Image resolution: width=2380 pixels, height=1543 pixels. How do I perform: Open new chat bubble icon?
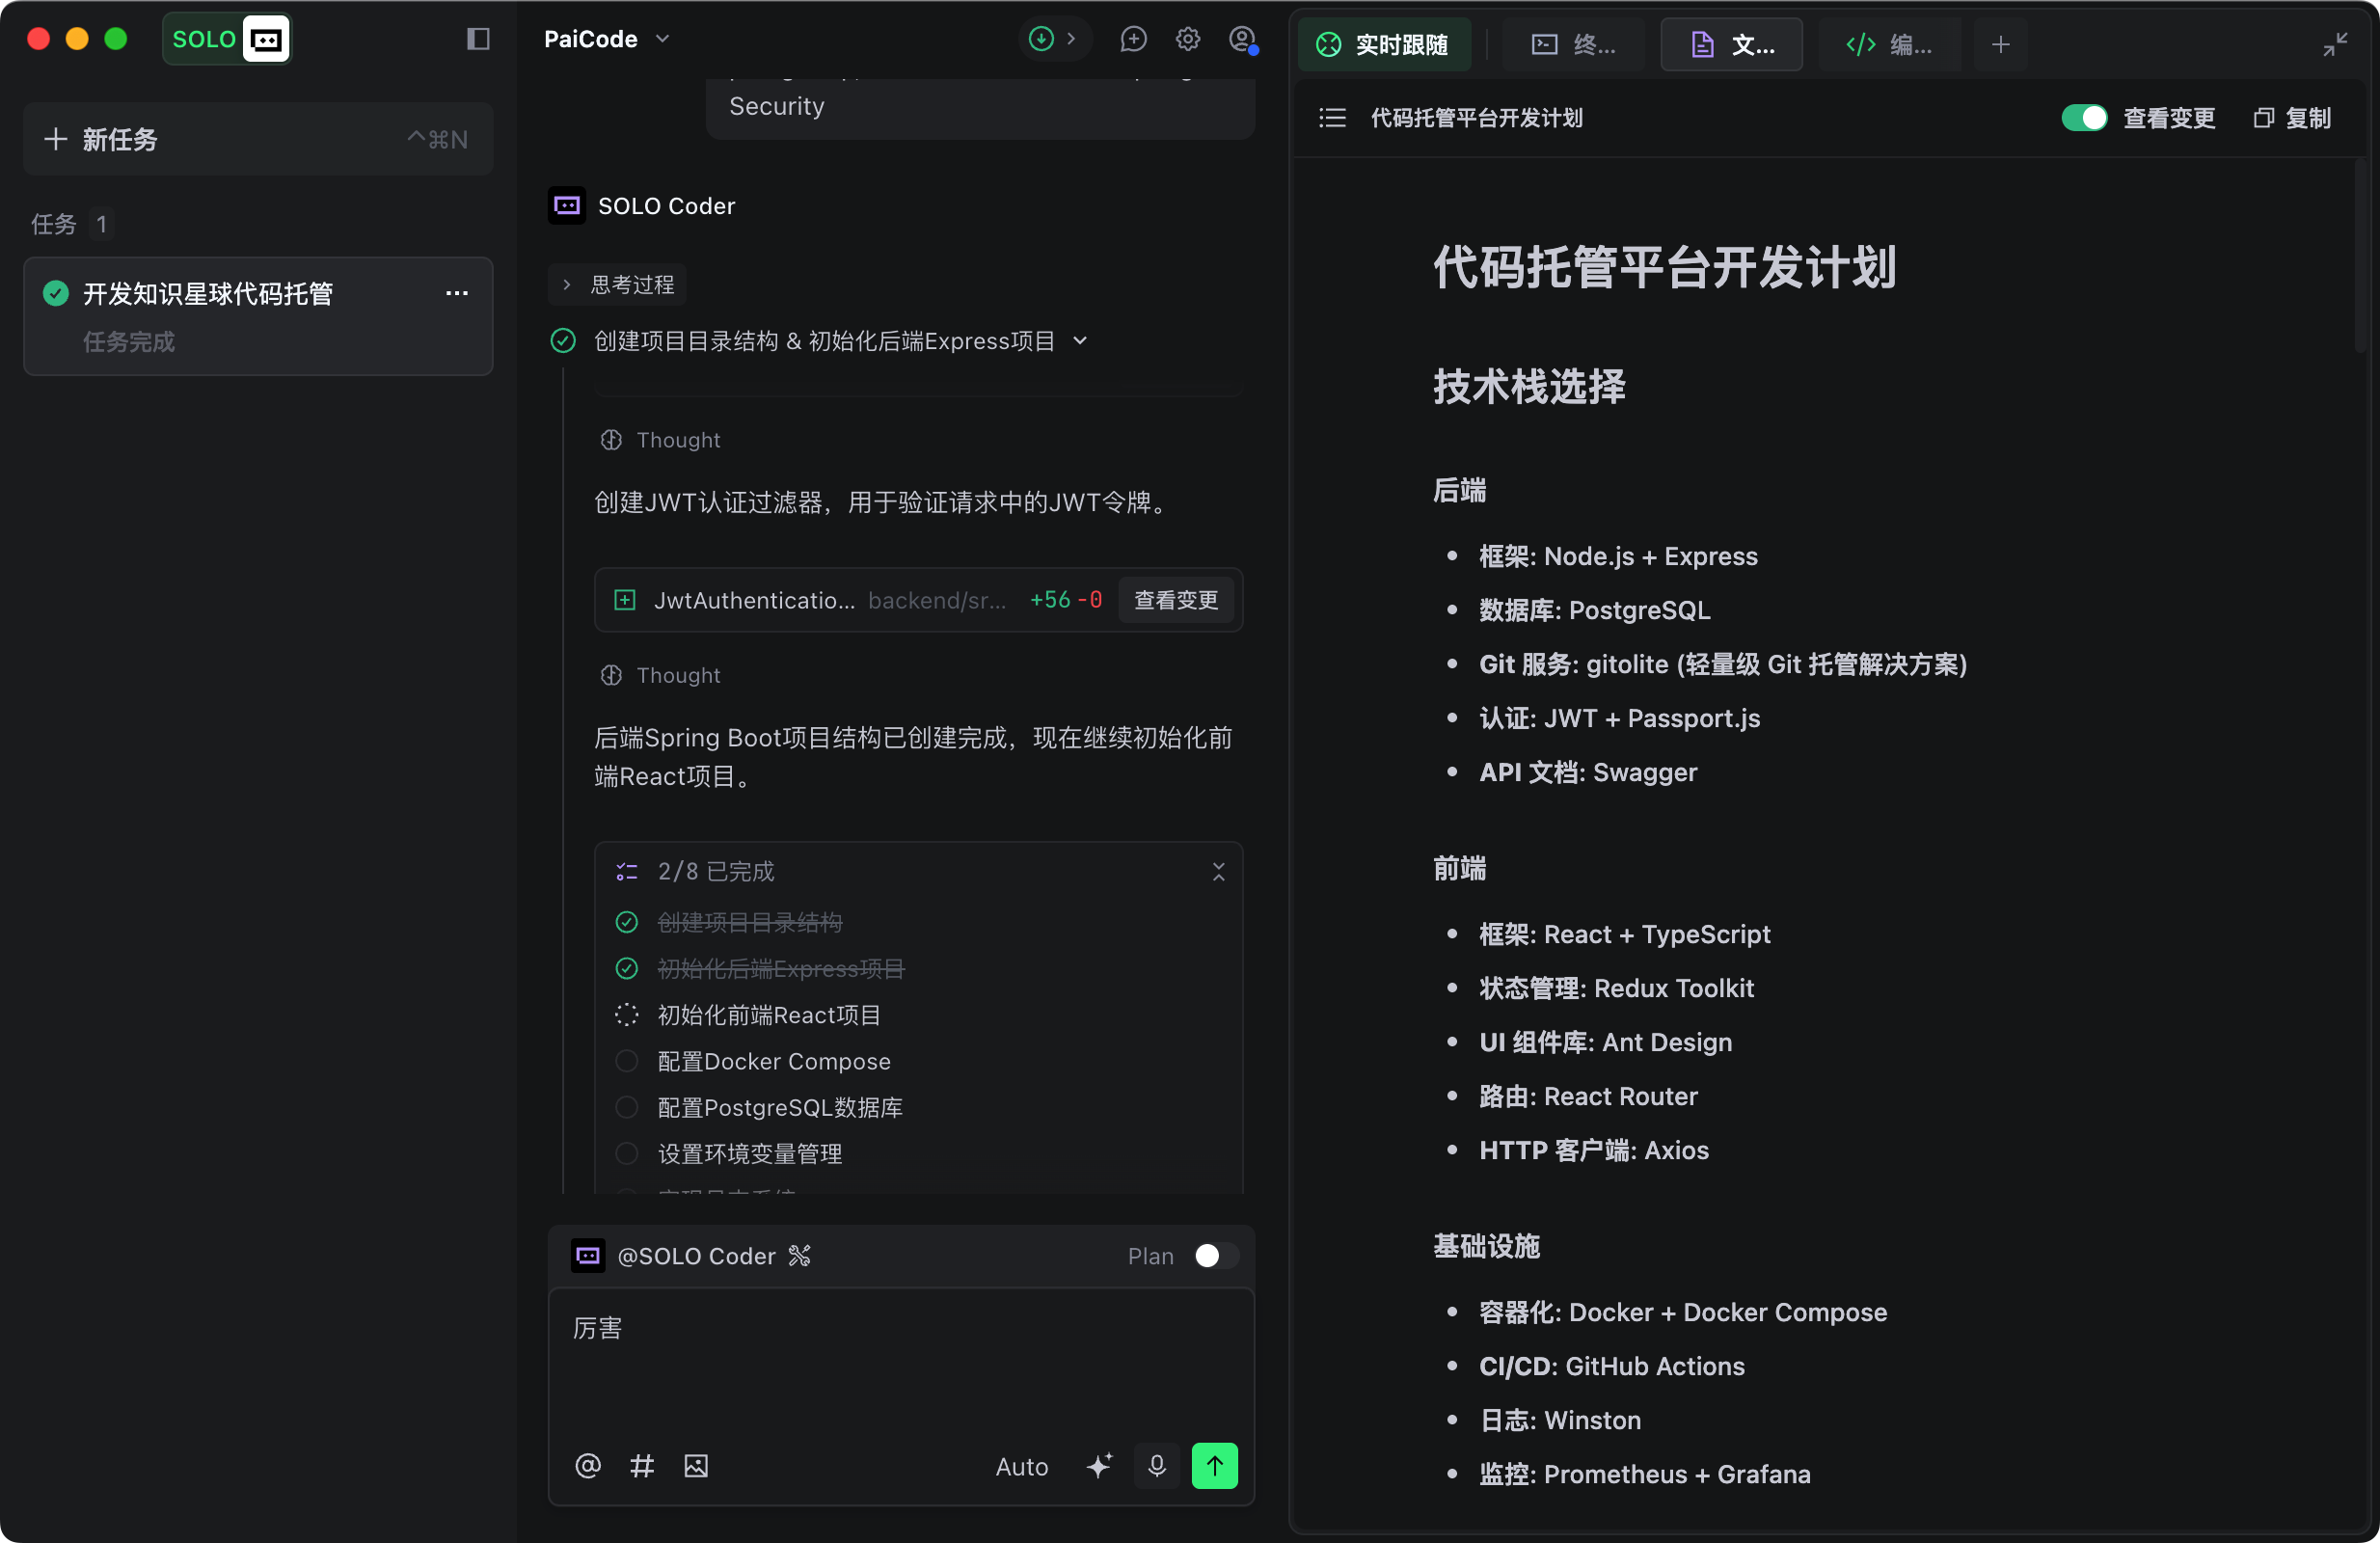1133,39
